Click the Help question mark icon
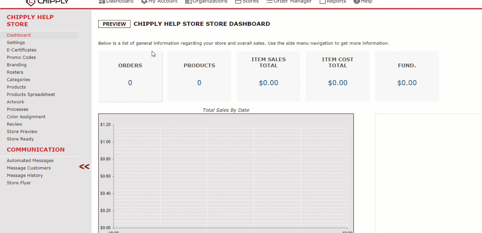Image resolution: width=482 pixels, height=233 pixels. [x=356, y=2]
